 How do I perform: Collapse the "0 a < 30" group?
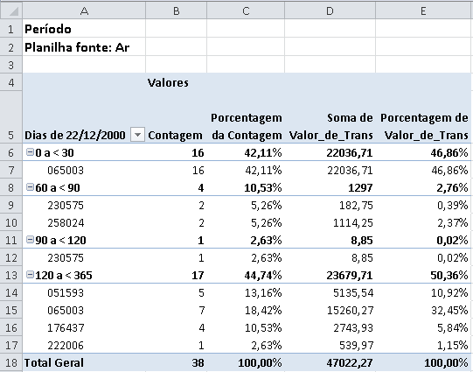point(30,152)
